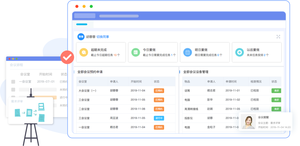The height and width of the screenshot is (146, 300).
Task: Click the 超期未完成 yellow clock icon
Action: pos(84,52)
